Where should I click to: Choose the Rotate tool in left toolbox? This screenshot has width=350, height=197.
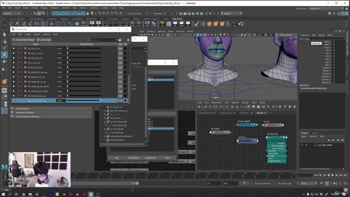tap(4, 62)
